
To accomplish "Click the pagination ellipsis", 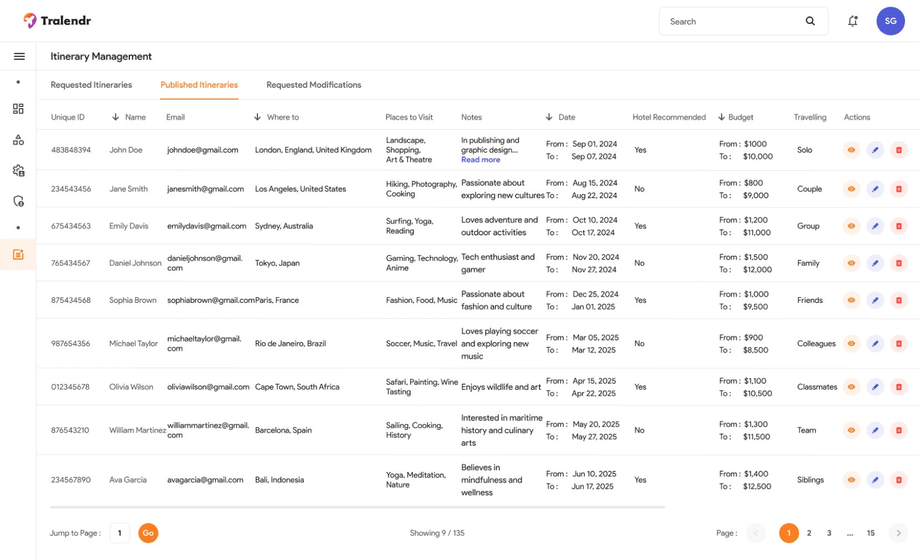I will [850, 533].
